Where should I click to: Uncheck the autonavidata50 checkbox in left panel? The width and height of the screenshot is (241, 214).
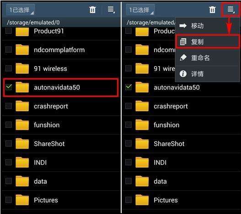(x=9, y=87)
